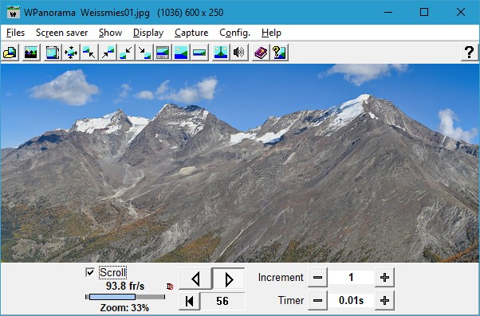
Task: Click the landscape with vertical zipper icon
Action: pyautogui.click(x=221, y=53)
